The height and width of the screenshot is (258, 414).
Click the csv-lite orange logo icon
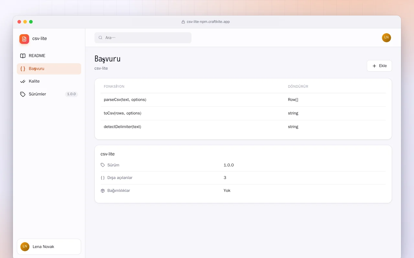(24, 39)
